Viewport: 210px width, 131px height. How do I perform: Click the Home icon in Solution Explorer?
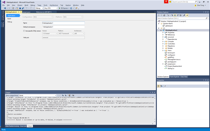(164, 15)
